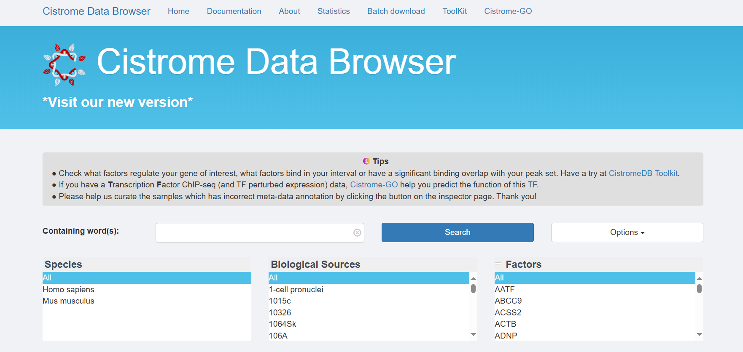This screenshot has height=352, width=743.
Task: Select All in Biological Sources list
Action: [x=369, y=278]
